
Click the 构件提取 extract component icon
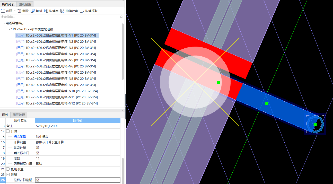pos(82,11)
